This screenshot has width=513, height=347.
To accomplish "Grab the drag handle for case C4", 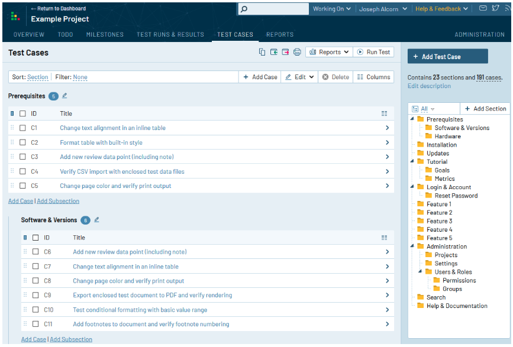I will click(x=12, y=171).
